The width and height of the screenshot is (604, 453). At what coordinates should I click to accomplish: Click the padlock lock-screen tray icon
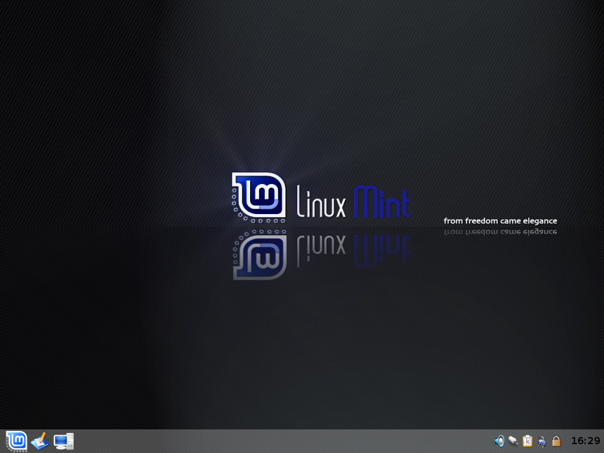coord(556,441)
